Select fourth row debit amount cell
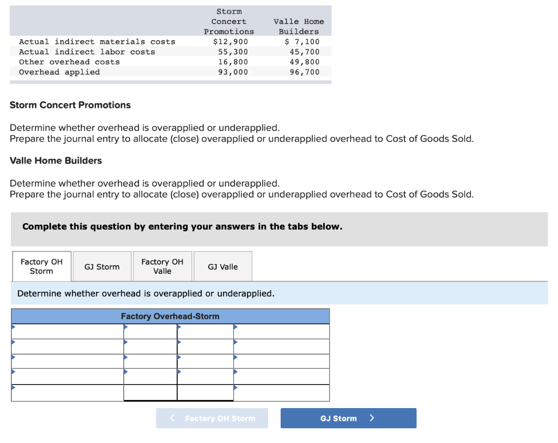The height and width of the screenshot is (443, 558). [150, 376]
